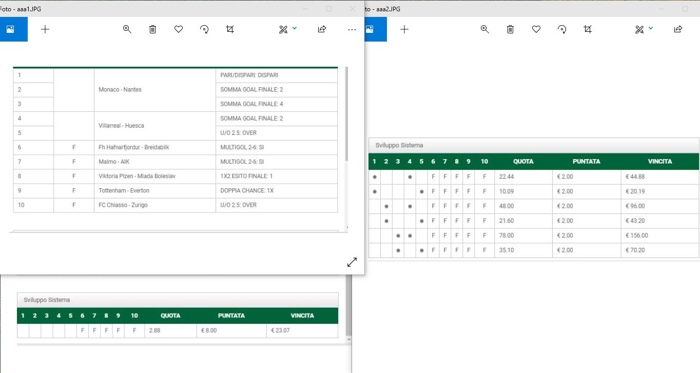This screenshot has width=700, height=373.
Task: Click the Add to (plus) icon in aaa2 window
Action: (x=404, y=29)
